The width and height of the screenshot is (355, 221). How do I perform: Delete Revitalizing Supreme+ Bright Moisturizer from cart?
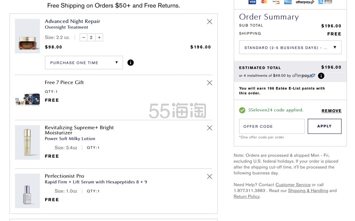click(x=209, y=128)
